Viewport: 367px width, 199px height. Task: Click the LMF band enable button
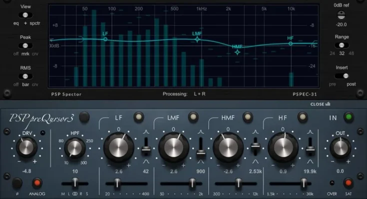tap(192, 117)
